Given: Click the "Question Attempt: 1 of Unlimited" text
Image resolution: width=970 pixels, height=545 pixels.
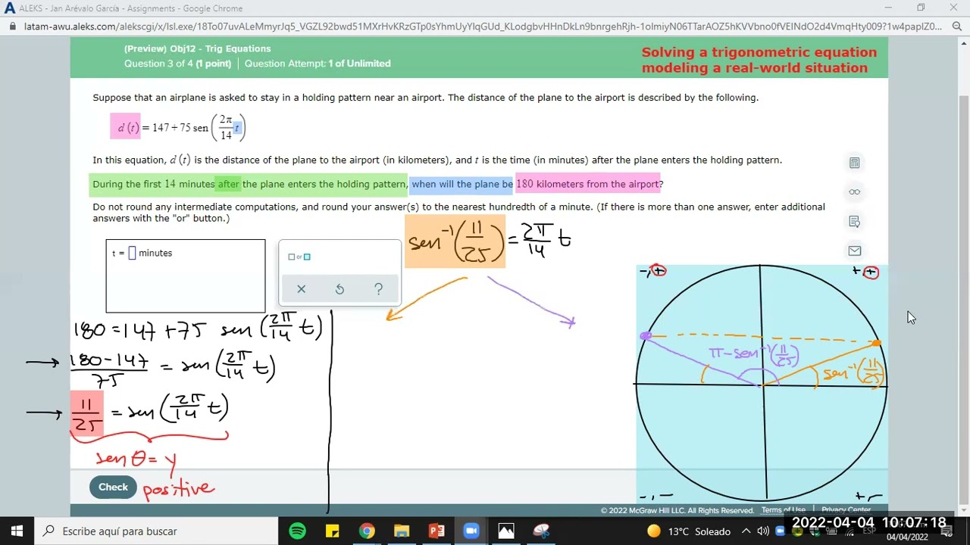Looking at the screenshot, I should pyautogui.click(x=318, y=64).
